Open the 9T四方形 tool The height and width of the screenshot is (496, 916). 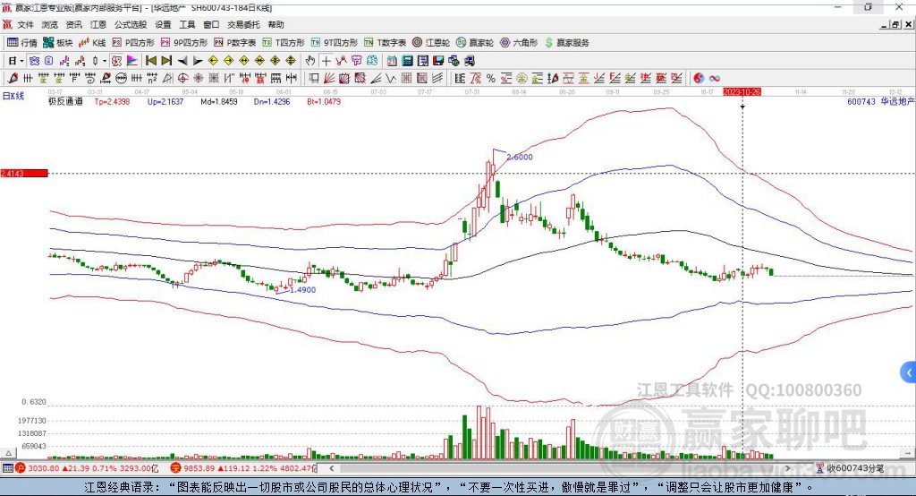tap(335, 43)
